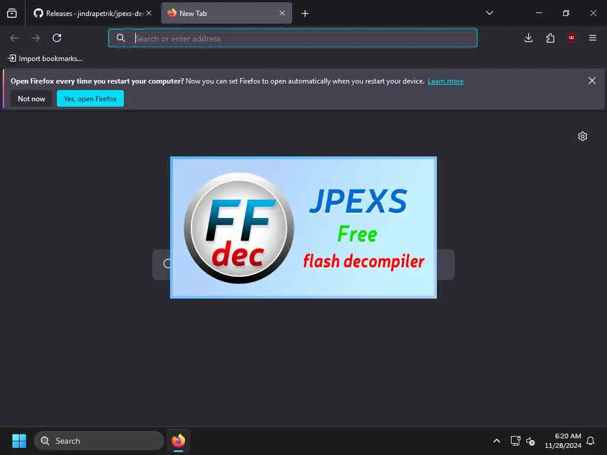Click the muted volume tray icon
This screenshot has width=607, height=455.
coord(531,441)
